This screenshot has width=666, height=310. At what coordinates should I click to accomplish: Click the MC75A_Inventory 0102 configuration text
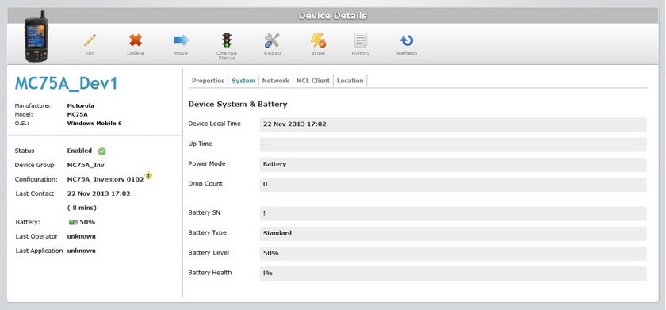(105, 180)
